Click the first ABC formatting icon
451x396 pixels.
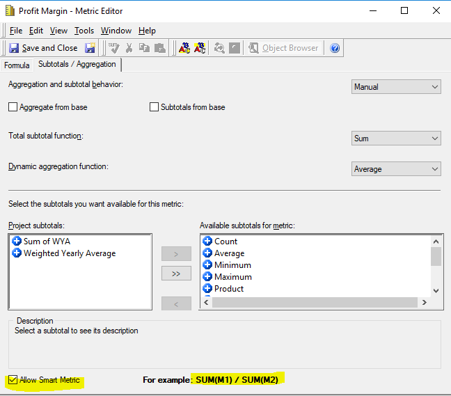tap(184, 48)
